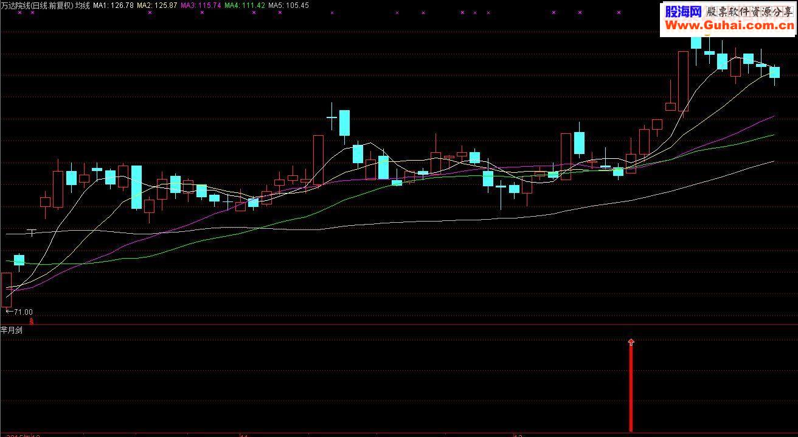Select the white doji cross candle
The width and height of the screenshot is (798, 437).
pos(32,232)
